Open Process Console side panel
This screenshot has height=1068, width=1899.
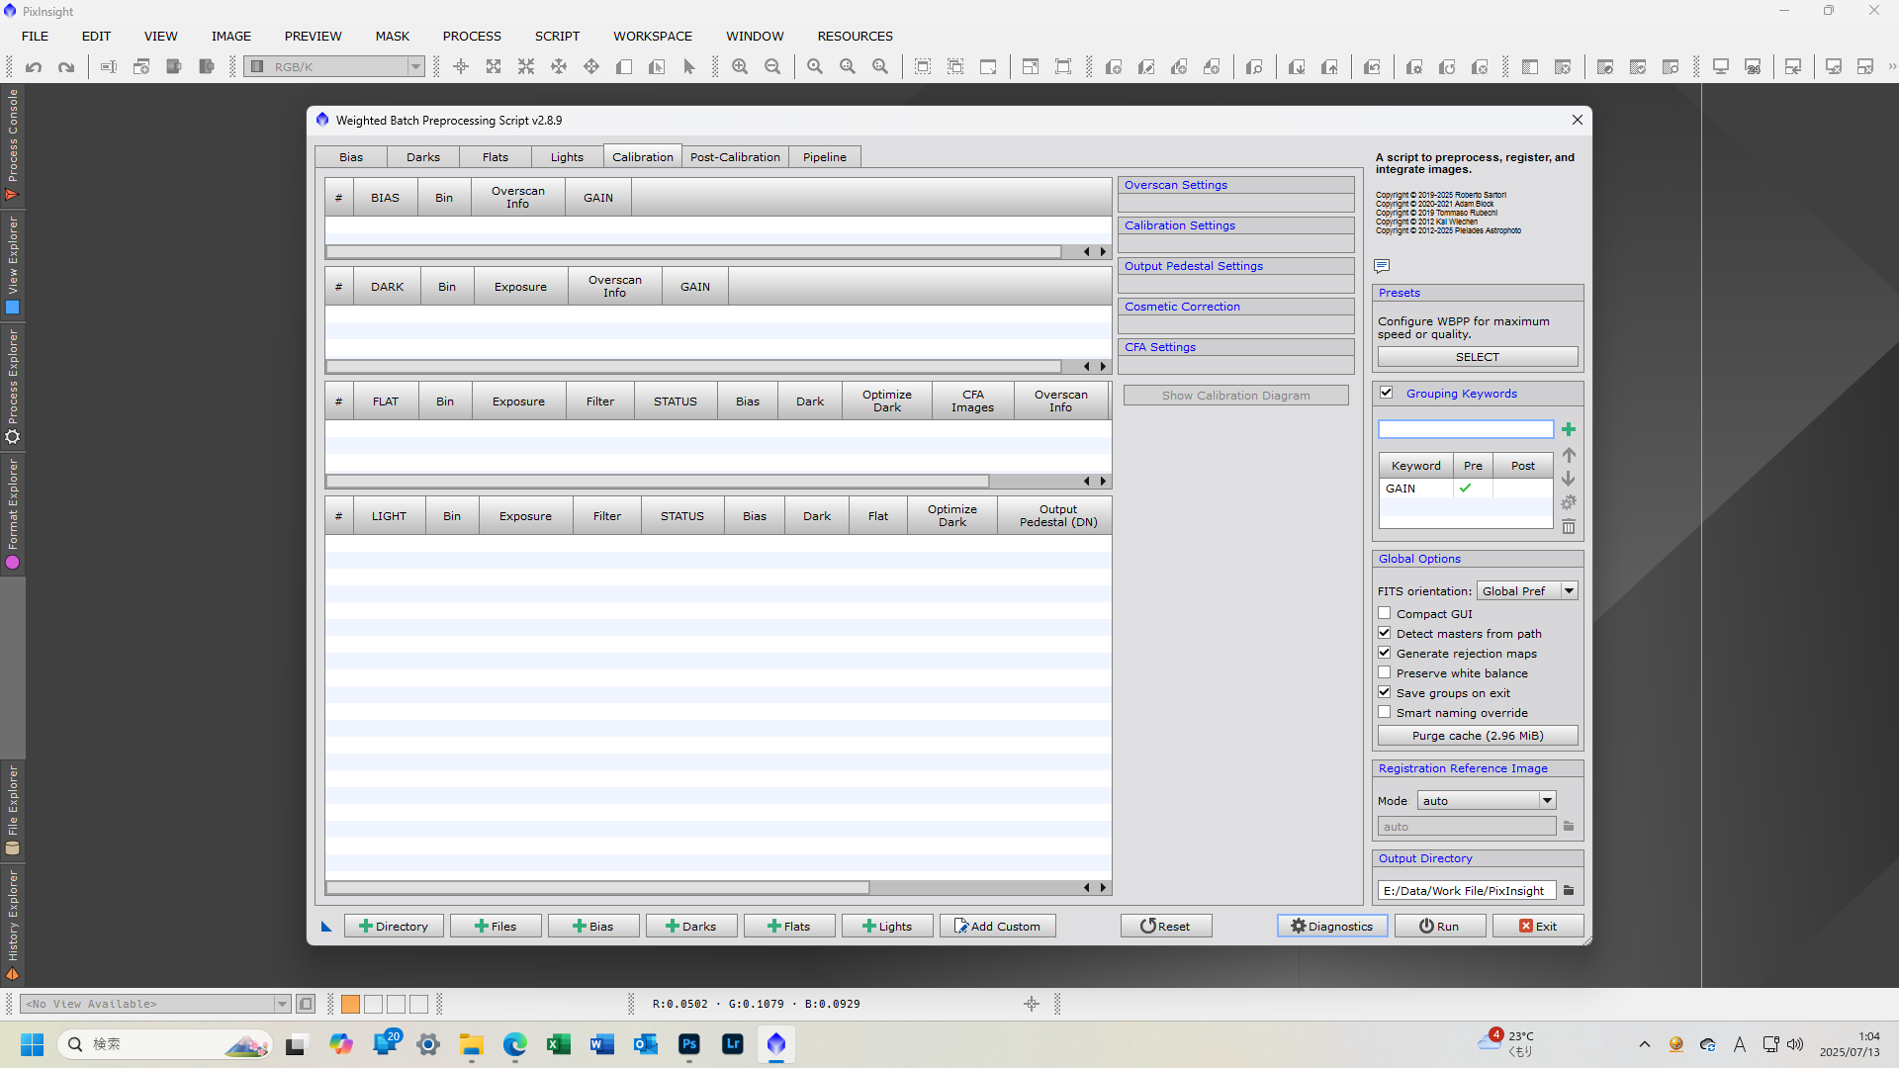13,144
